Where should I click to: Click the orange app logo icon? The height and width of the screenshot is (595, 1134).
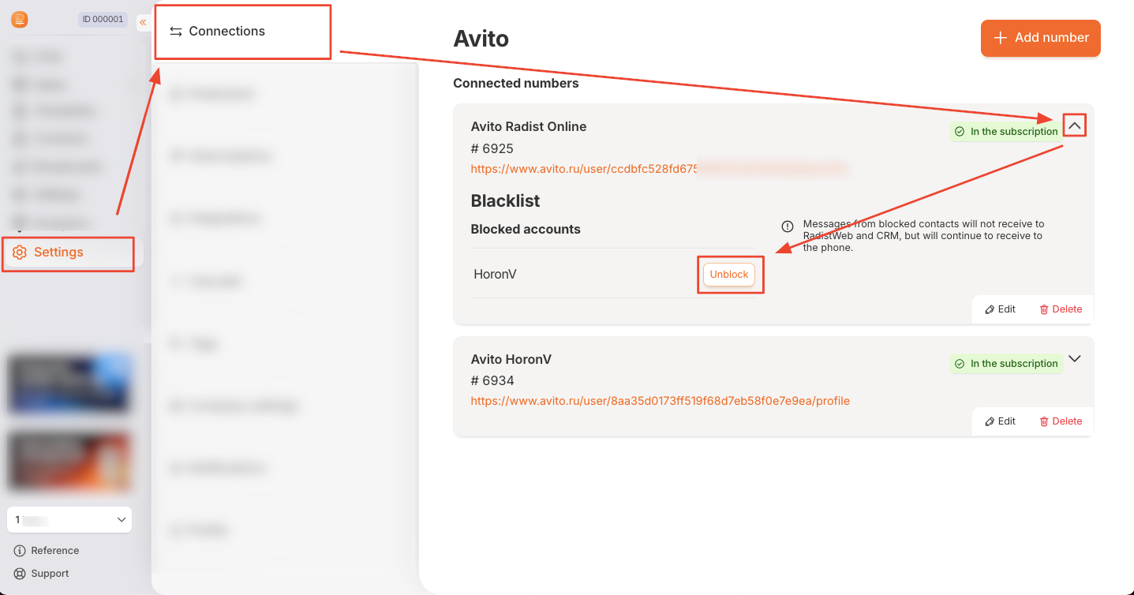point(20,20)
